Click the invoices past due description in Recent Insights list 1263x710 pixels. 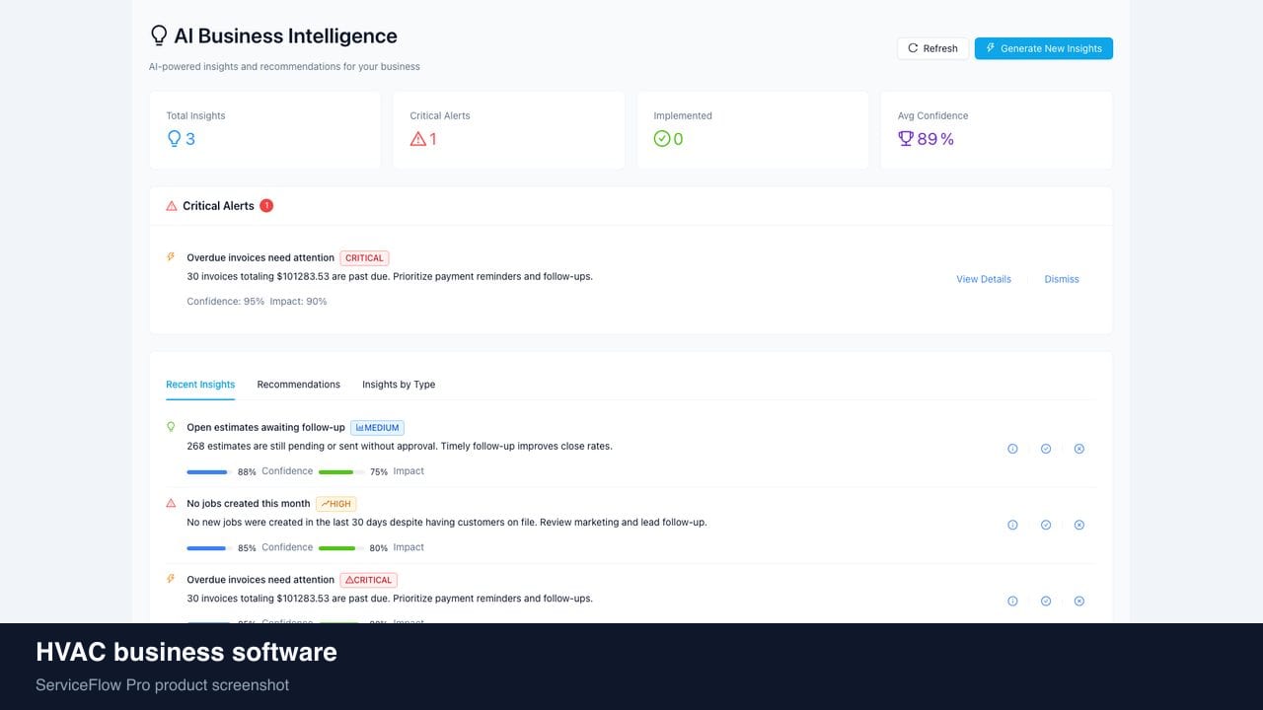[390, 599]
